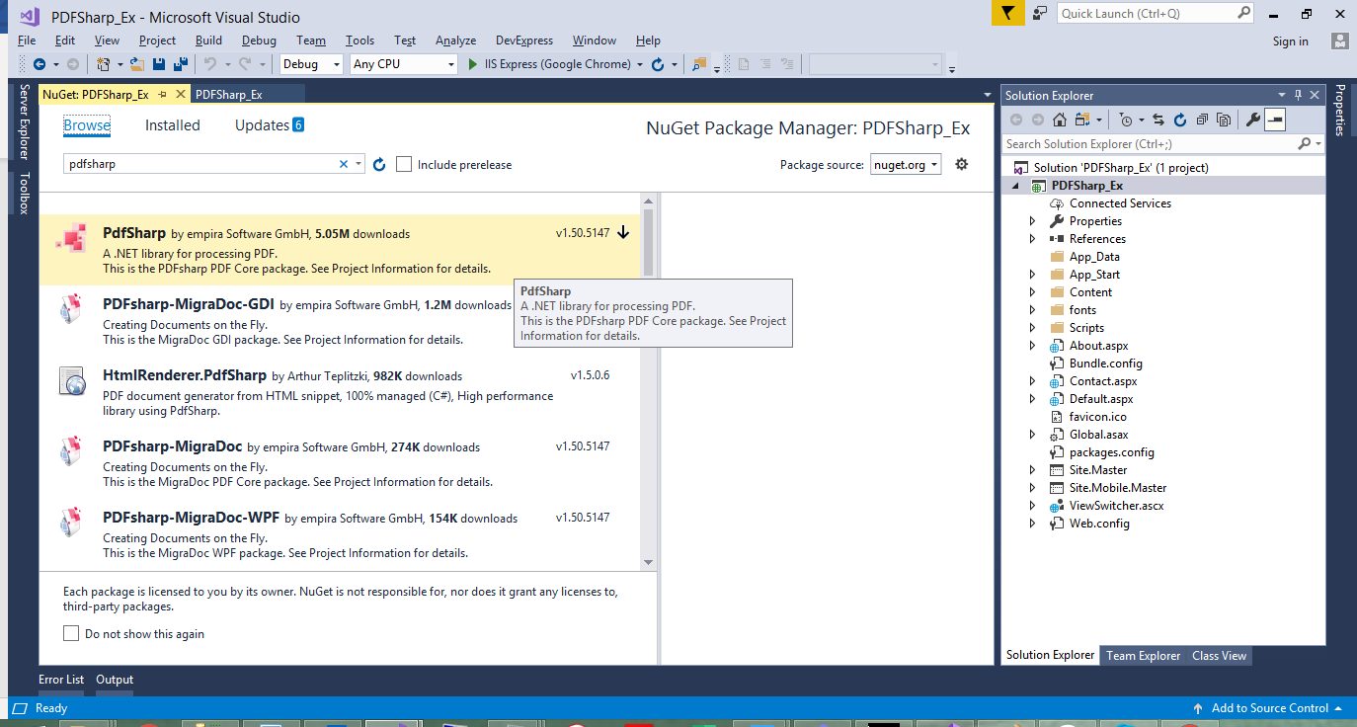Expand the References node
The width and height of the screenshot is (1357, 727).
1033,239
